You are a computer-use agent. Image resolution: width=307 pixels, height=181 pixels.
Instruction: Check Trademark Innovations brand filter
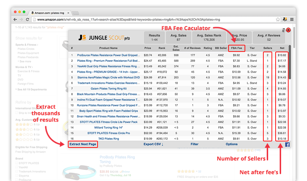[17, 171]
